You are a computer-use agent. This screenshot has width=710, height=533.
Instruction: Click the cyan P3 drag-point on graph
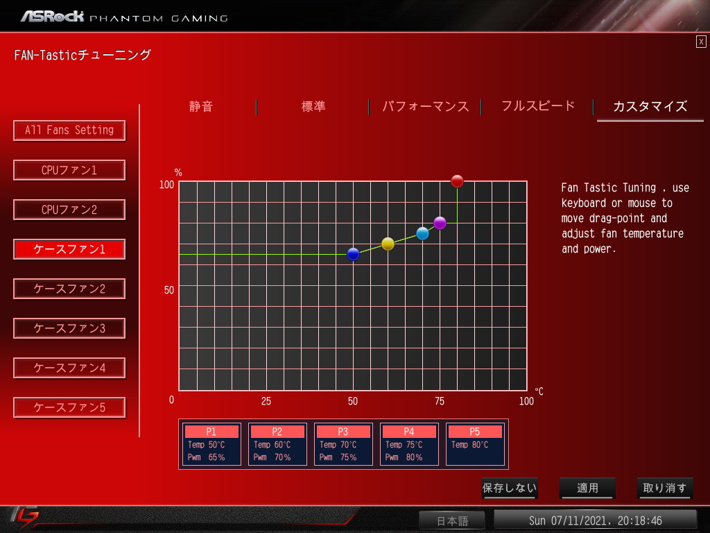[422, 233]
